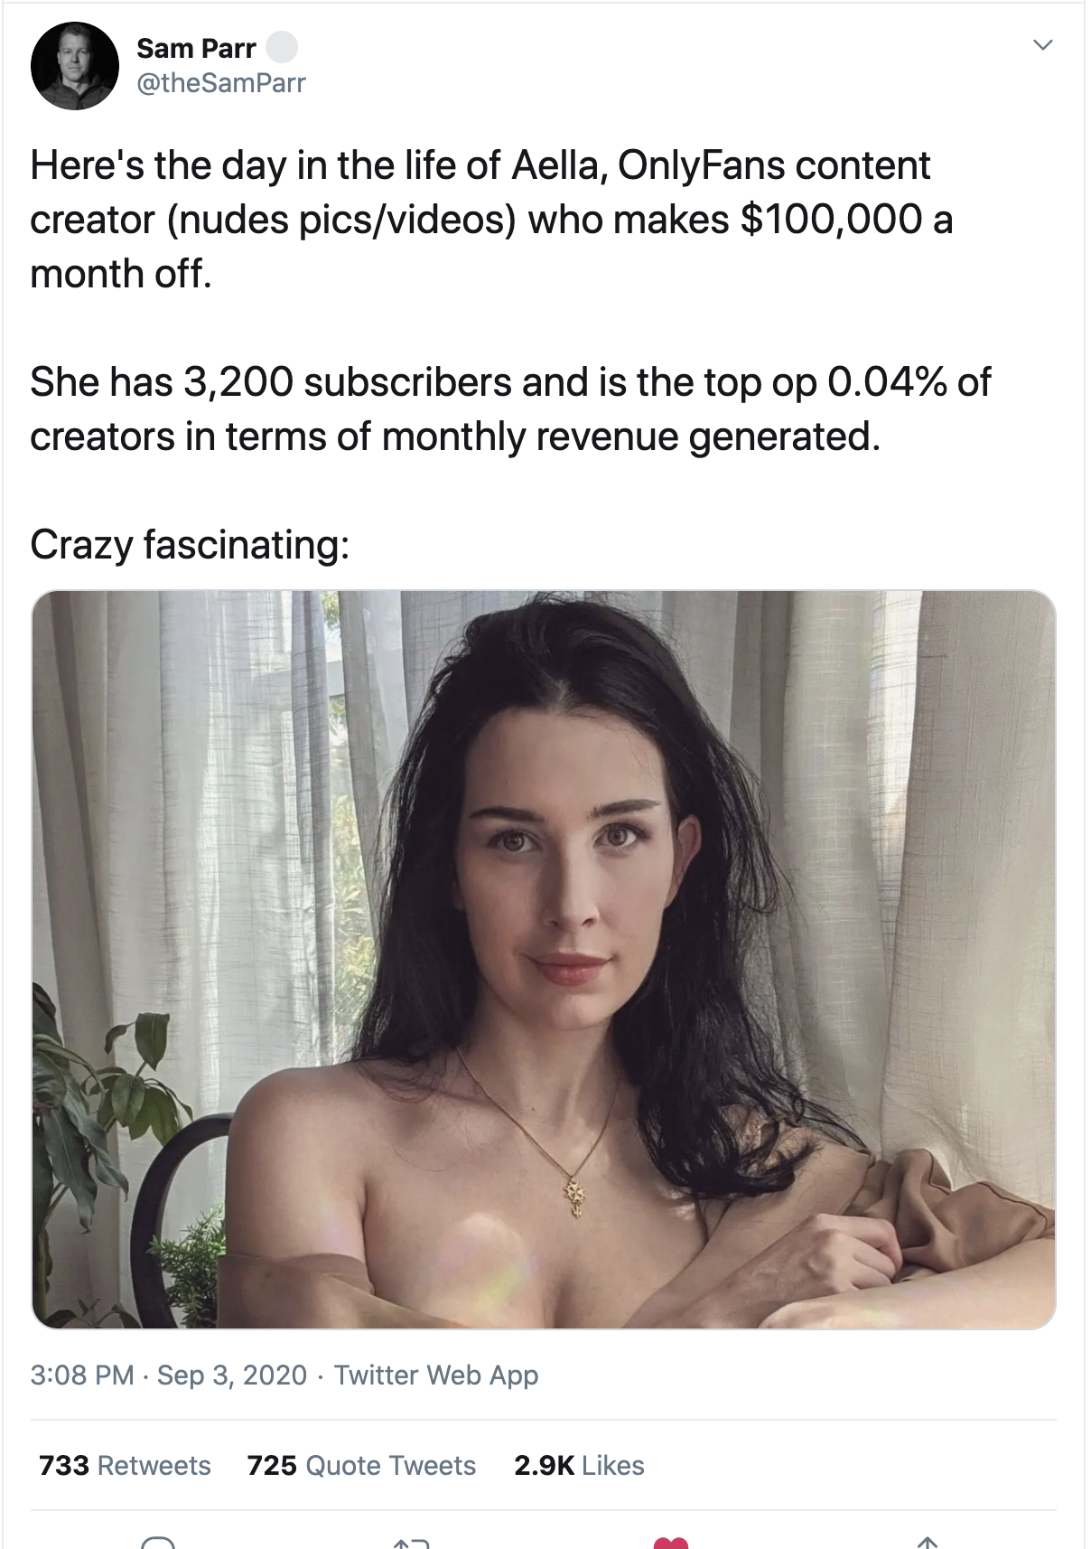Reply to the tweet via speech bubble icon
Viewport: 1091px width, 1549px height.
coord(159,1541)
